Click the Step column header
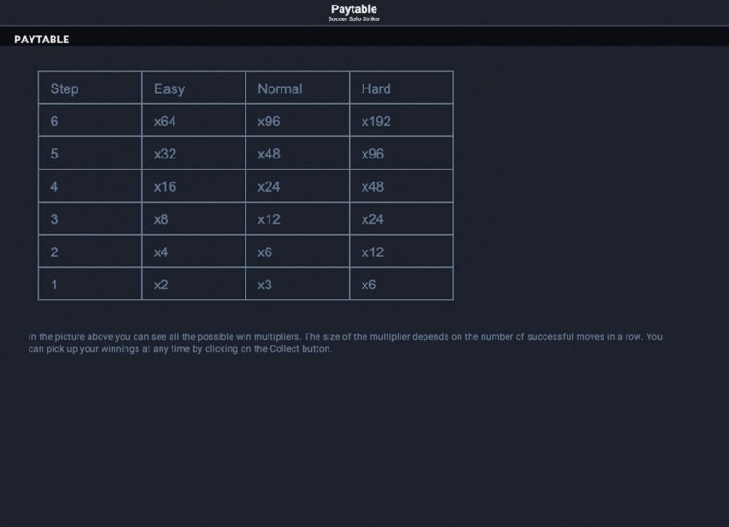Screen dimensions: 729x527 (x=90, y=88)
